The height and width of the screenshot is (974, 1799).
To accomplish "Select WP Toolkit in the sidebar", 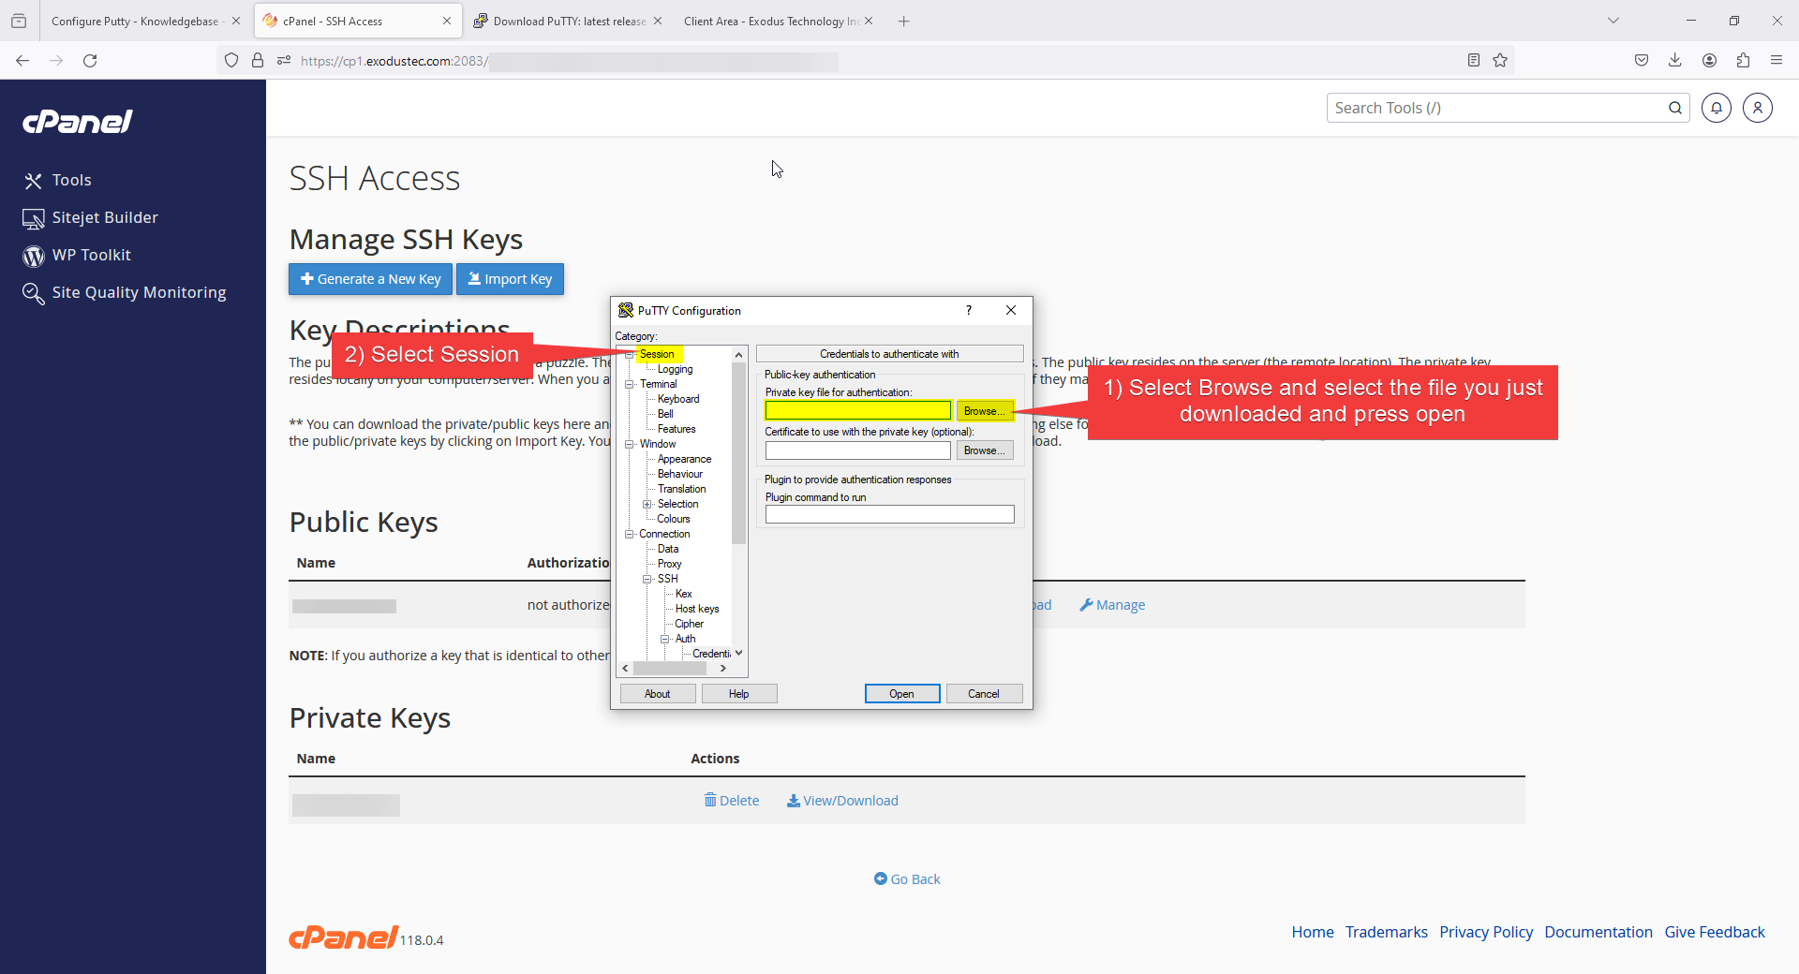I will click(x=91, y=255).
